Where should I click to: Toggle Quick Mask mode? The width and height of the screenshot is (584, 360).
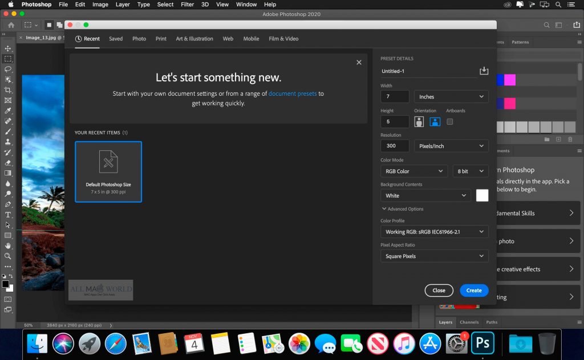[x=8, y=300]
